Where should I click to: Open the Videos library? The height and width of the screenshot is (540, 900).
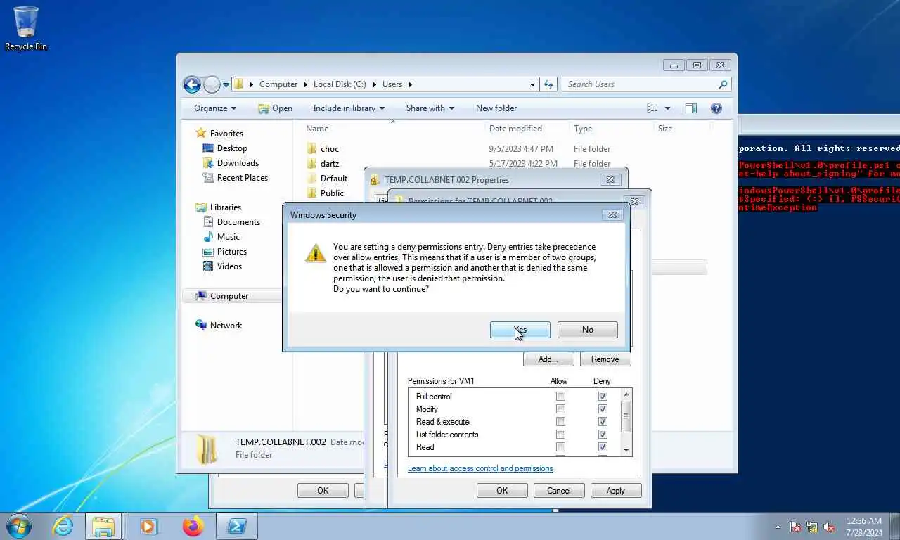(229, 266)
